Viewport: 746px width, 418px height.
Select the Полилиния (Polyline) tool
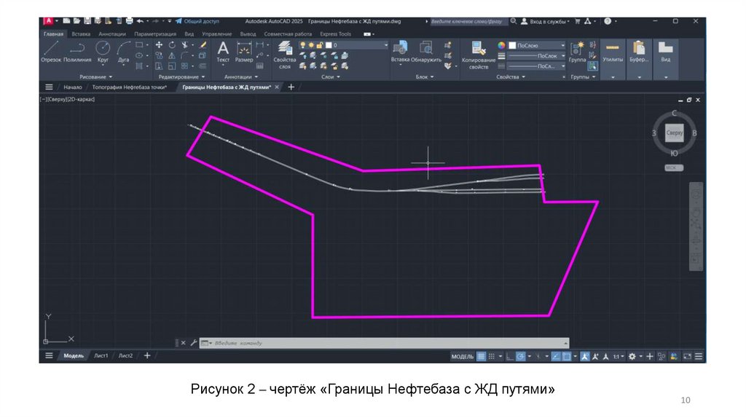pos(77,51)
